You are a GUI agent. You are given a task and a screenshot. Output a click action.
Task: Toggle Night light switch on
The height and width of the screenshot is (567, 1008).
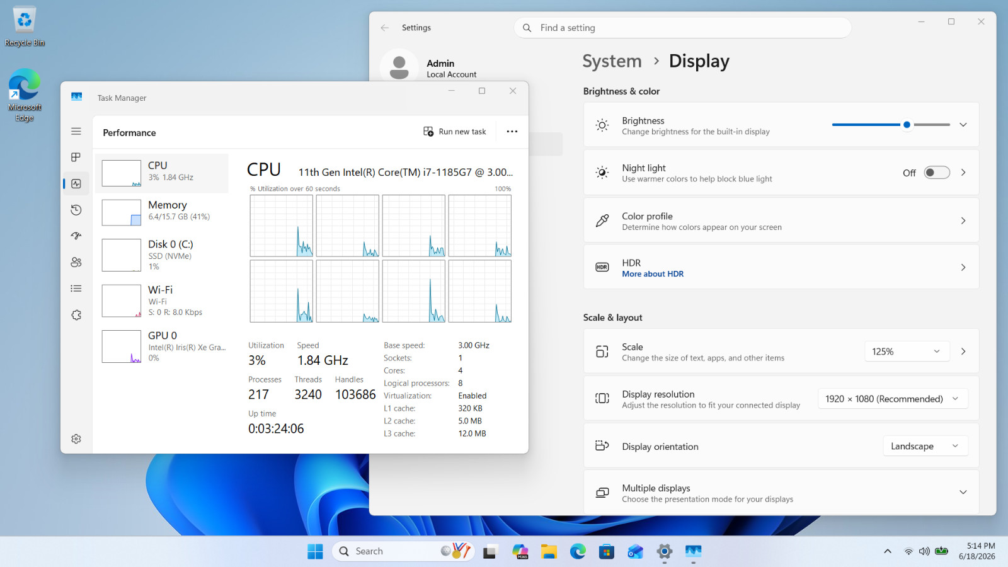coord(937,173)
